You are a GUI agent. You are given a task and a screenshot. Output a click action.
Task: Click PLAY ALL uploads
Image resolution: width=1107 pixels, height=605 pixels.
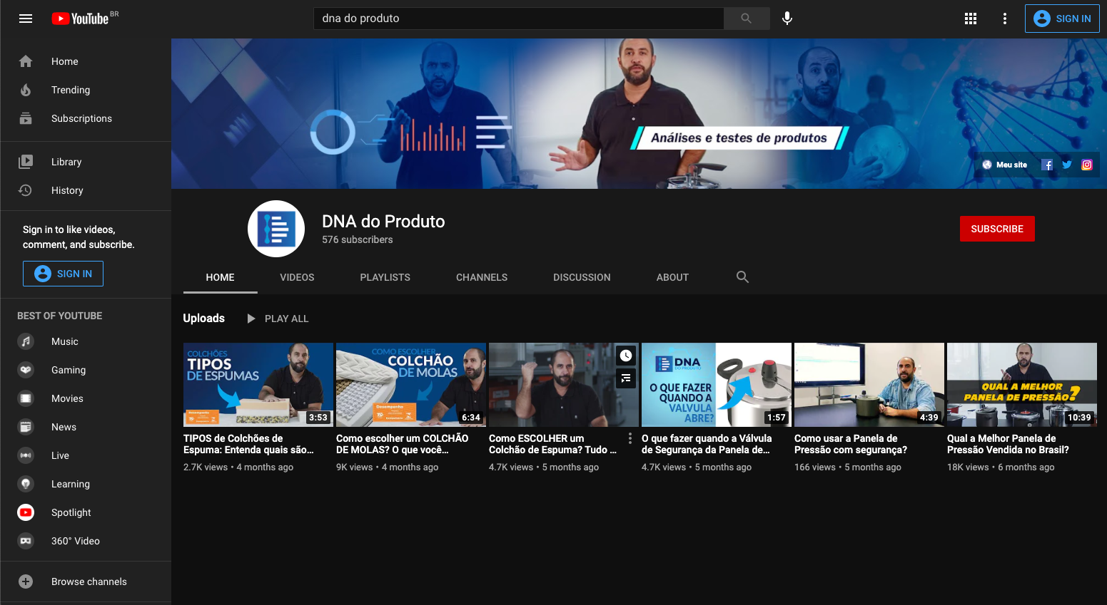click(x=278, y=319)
